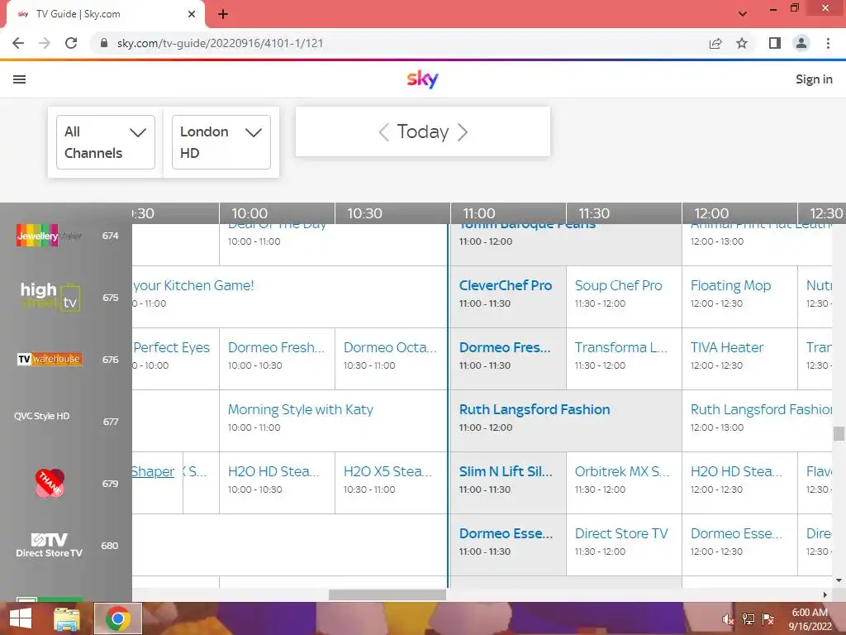Select Jewellery Maker channel 674 logo
Image resolution: width=846 pixels, height=635 pixels.
[x=49, y=236]
